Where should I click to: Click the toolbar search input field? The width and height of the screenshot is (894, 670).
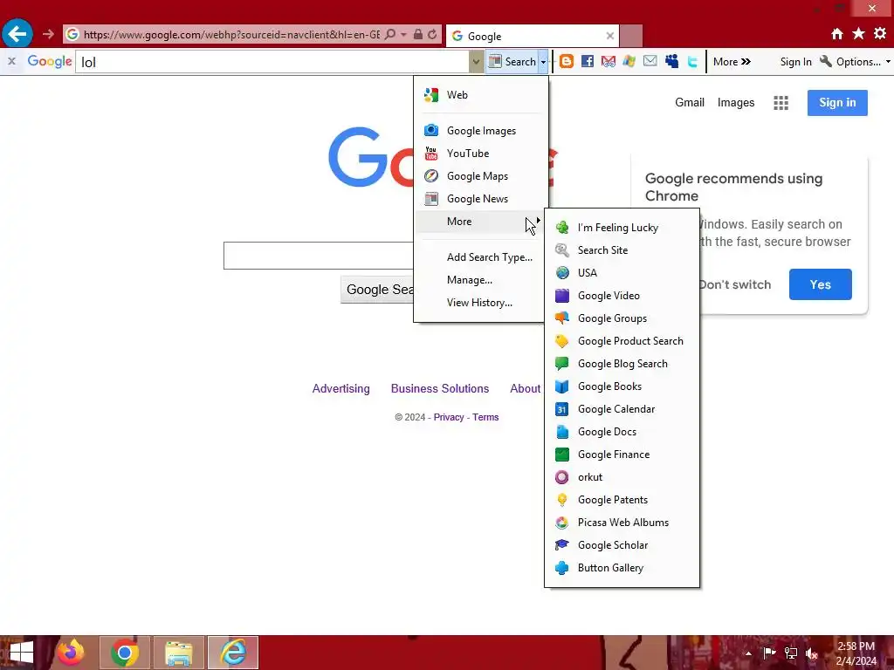point(272,62)
